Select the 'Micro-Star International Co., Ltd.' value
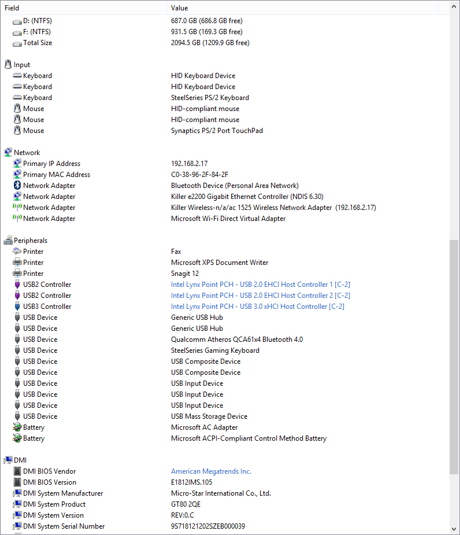Image resolution: width=460 pixels, height=535 pixels. point(221,493)
